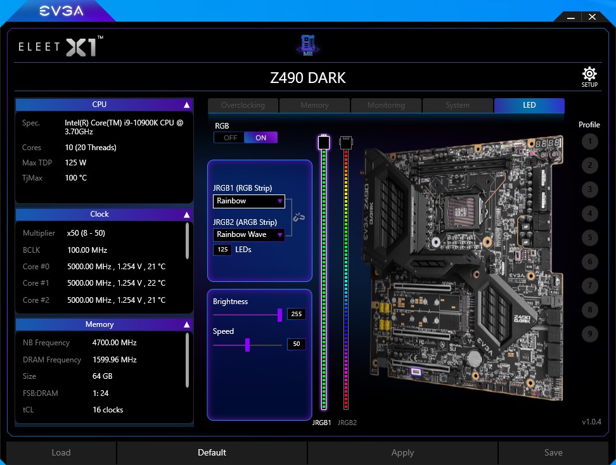Click the EVGA logo

pyautogui.click(x=61, y=11)
